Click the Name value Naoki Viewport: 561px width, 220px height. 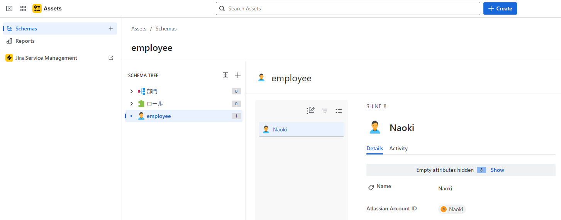[x=445, y=188]
